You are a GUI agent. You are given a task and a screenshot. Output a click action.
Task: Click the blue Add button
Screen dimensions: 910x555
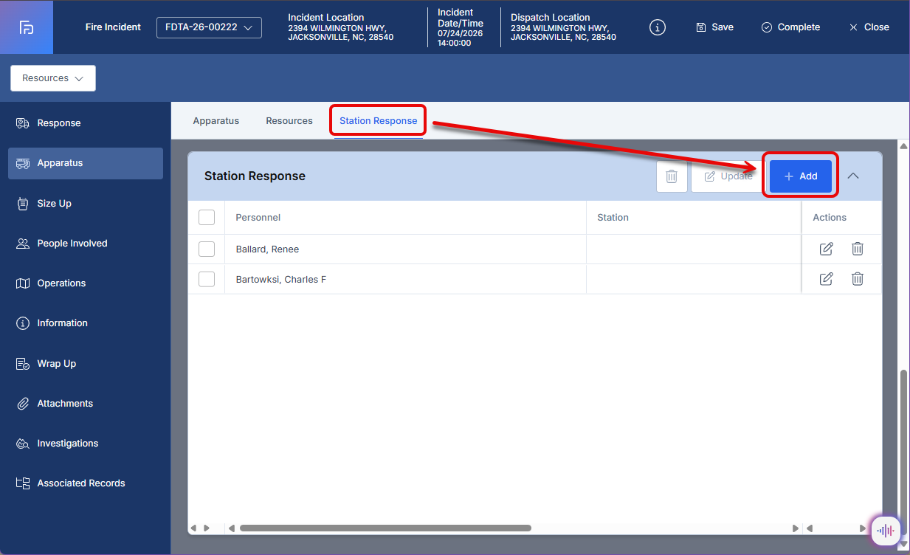click(801, 176)
